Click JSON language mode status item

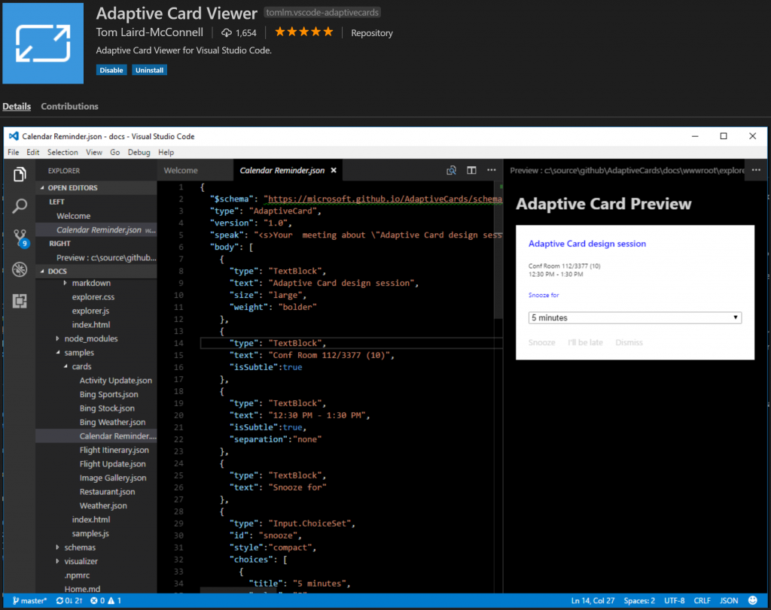pos(729,601)
